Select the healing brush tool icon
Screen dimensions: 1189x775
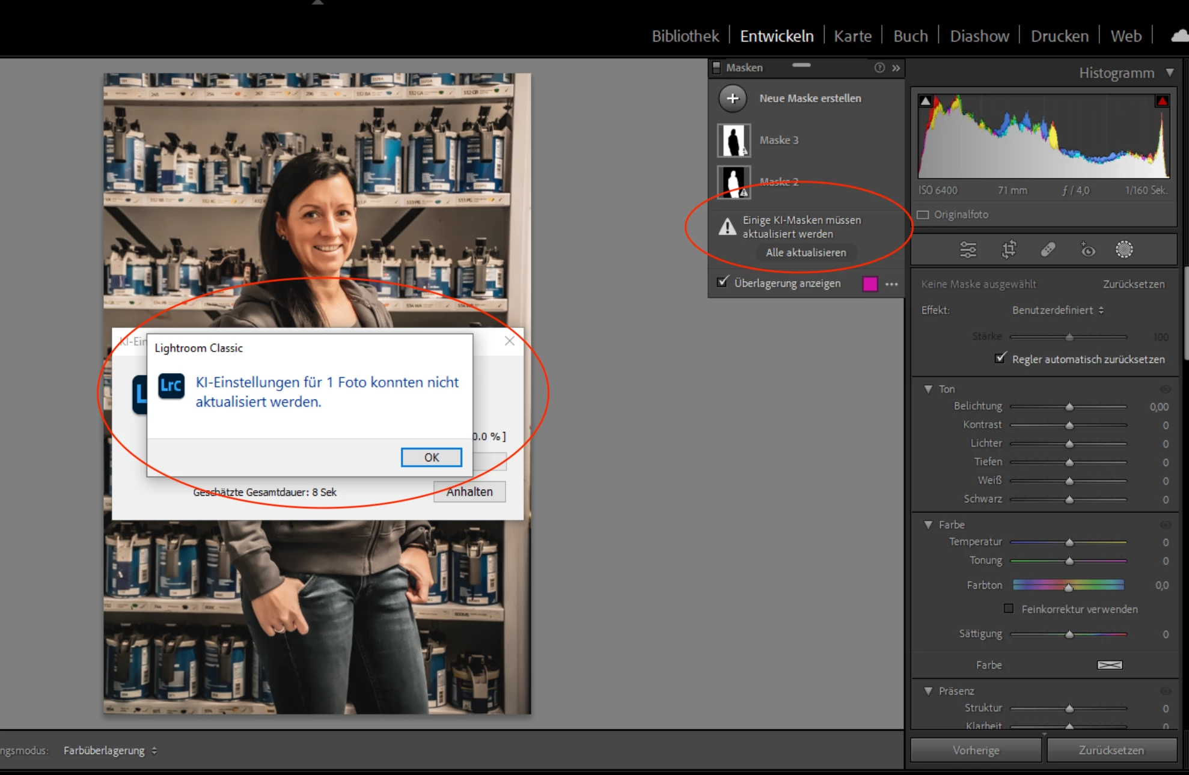pyautogui.click(x=1048, y=249)
